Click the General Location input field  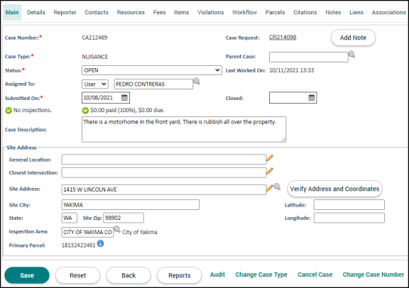tap(164, 160)
